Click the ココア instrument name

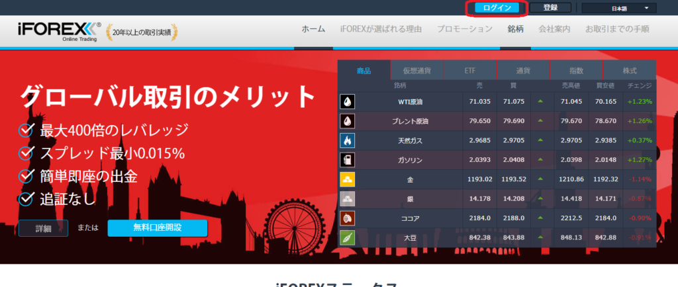point(410,218)
